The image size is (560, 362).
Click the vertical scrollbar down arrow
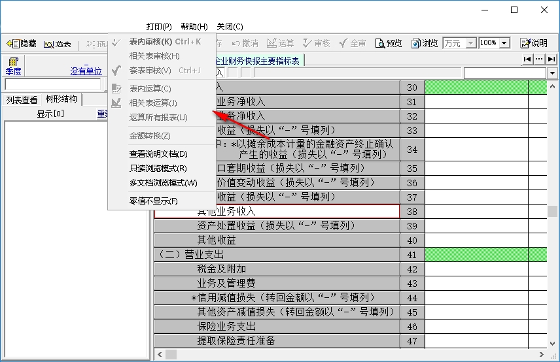tap(553, 344)
